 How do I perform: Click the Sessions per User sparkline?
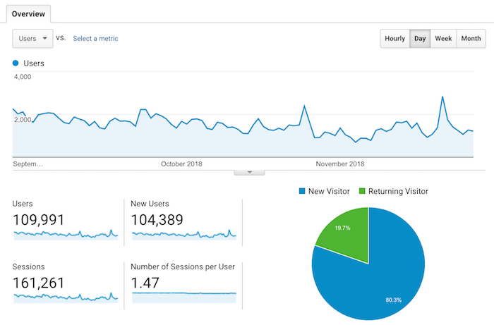[184, 298]
